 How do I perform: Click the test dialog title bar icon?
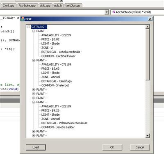23,18
